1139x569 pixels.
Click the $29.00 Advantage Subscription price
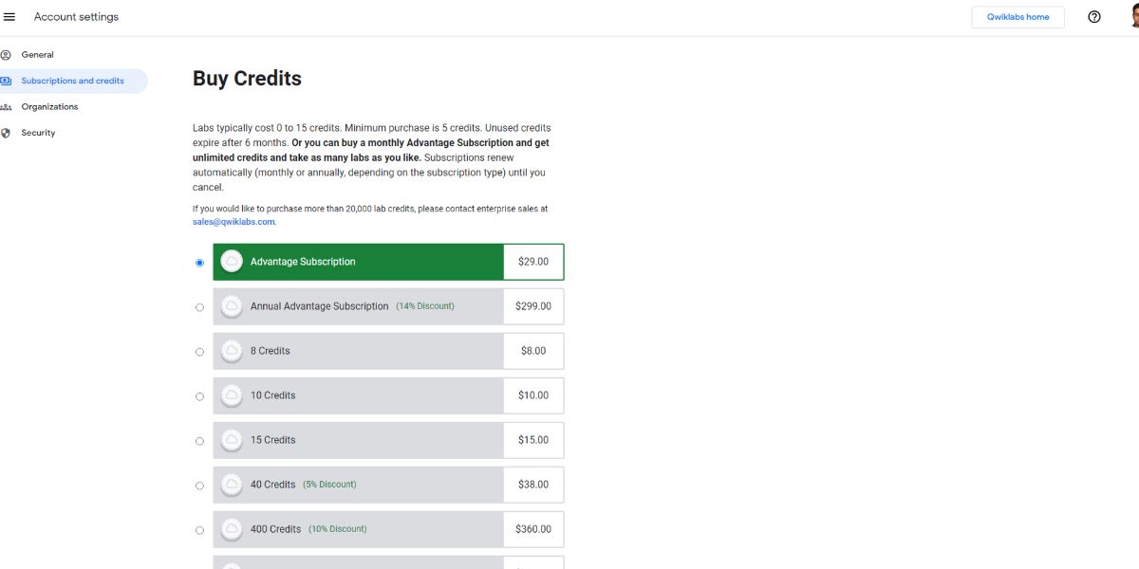pyautogui.click(x=533, y=262)
